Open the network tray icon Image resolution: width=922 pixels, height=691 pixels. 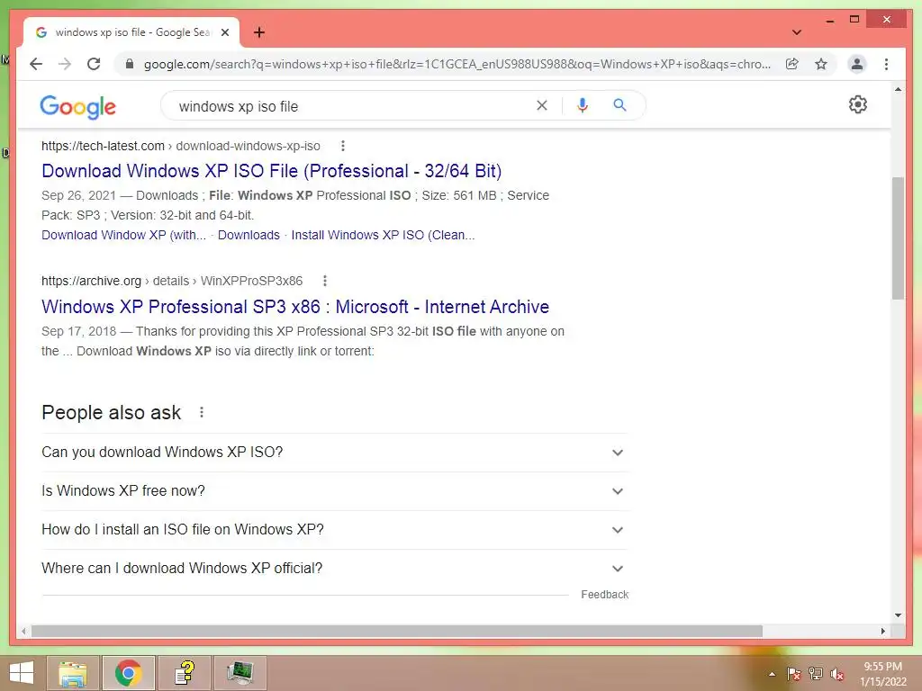click(816, 674)
